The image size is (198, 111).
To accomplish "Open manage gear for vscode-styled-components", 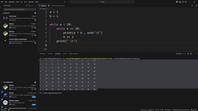I will click(x=35, y=43).
